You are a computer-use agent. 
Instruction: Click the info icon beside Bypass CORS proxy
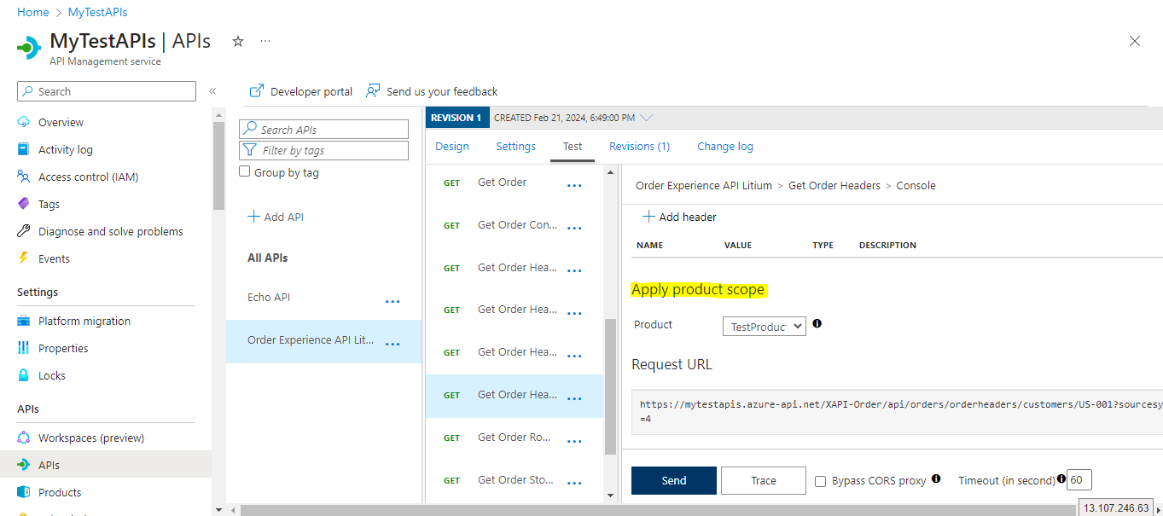click(936, 478)
